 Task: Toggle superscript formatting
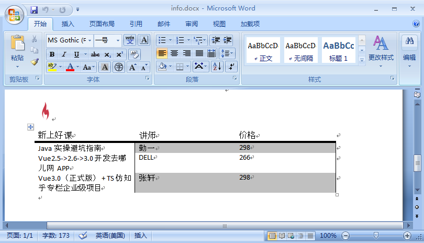pos(119,54)
